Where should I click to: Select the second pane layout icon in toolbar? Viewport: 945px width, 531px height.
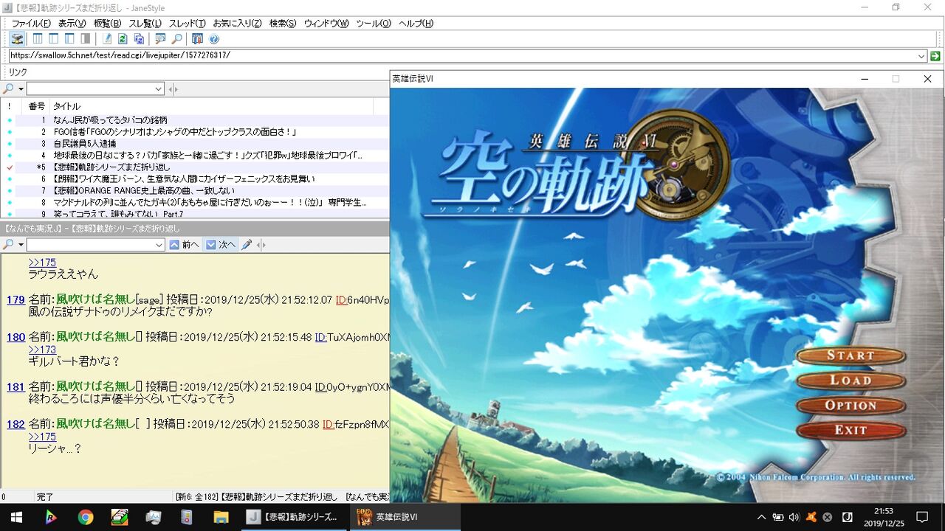click(54, 38)
